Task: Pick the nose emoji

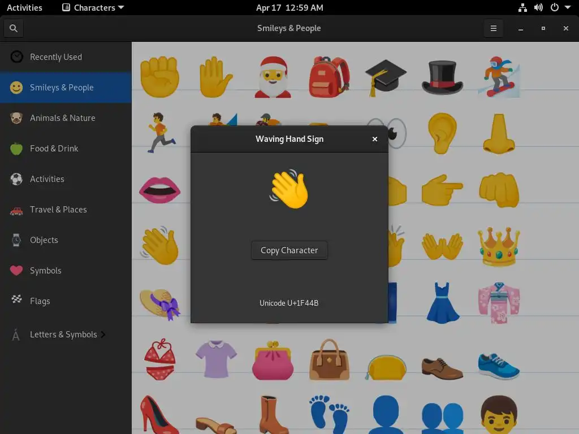Action: (x=499, y=133)
